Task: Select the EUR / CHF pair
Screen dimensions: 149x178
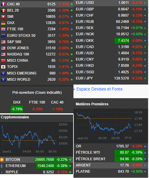Action: 85,15
